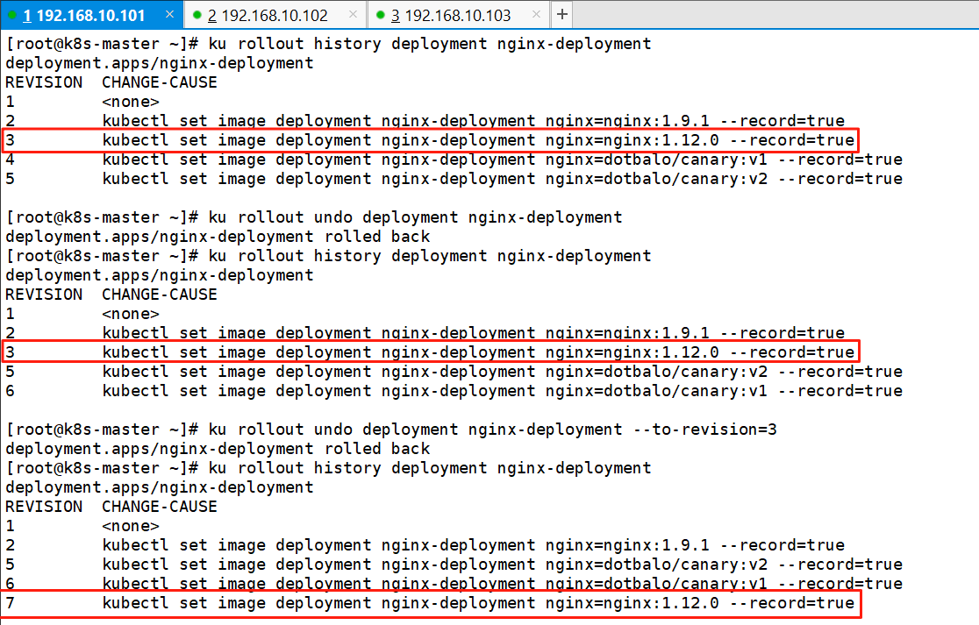Switch to the 192.168.10.102 session tab
The image size is (979, 625).
(275, 15)
